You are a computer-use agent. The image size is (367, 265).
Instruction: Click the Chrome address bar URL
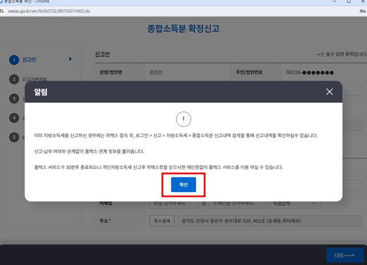49,11
